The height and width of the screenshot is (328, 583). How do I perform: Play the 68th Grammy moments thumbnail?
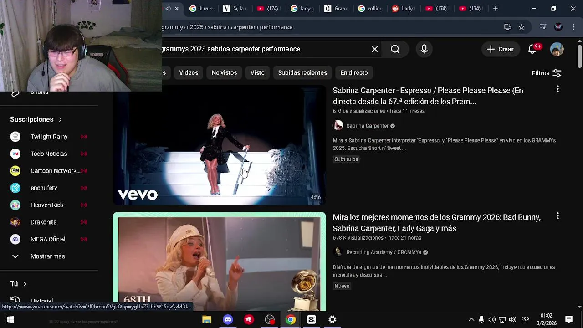(x=220, y=261)
